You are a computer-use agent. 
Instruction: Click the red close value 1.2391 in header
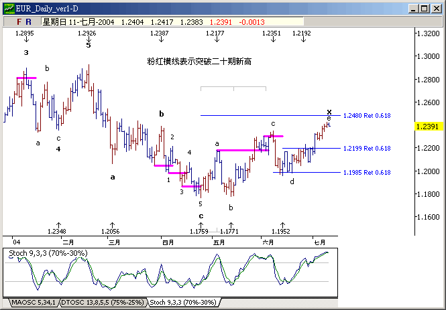point(221,22)
